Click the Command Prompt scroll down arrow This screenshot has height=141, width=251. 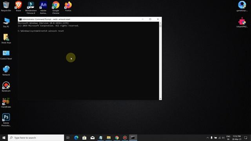[160, 99]
